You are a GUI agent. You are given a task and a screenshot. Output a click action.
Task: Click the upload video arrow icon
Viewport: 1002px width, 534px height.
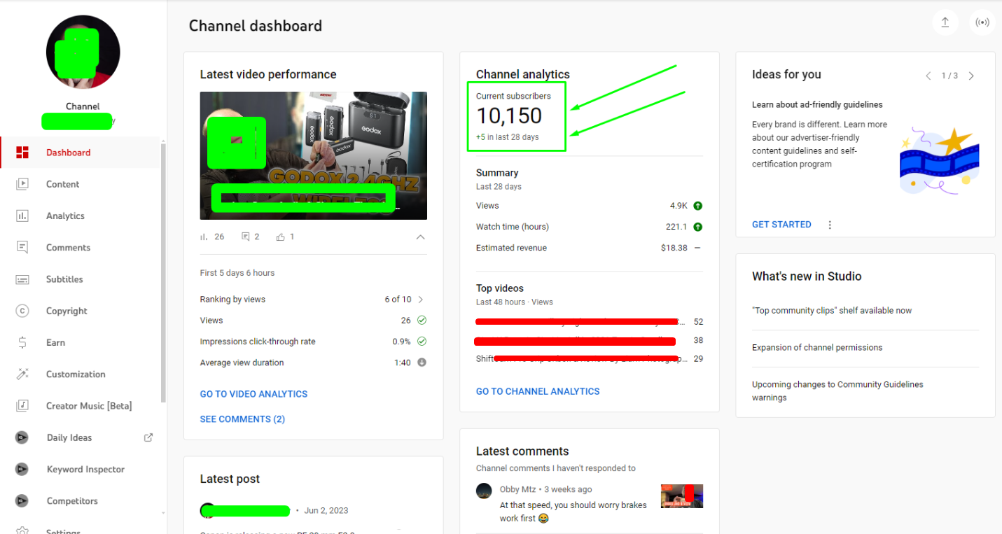point(945,22)
